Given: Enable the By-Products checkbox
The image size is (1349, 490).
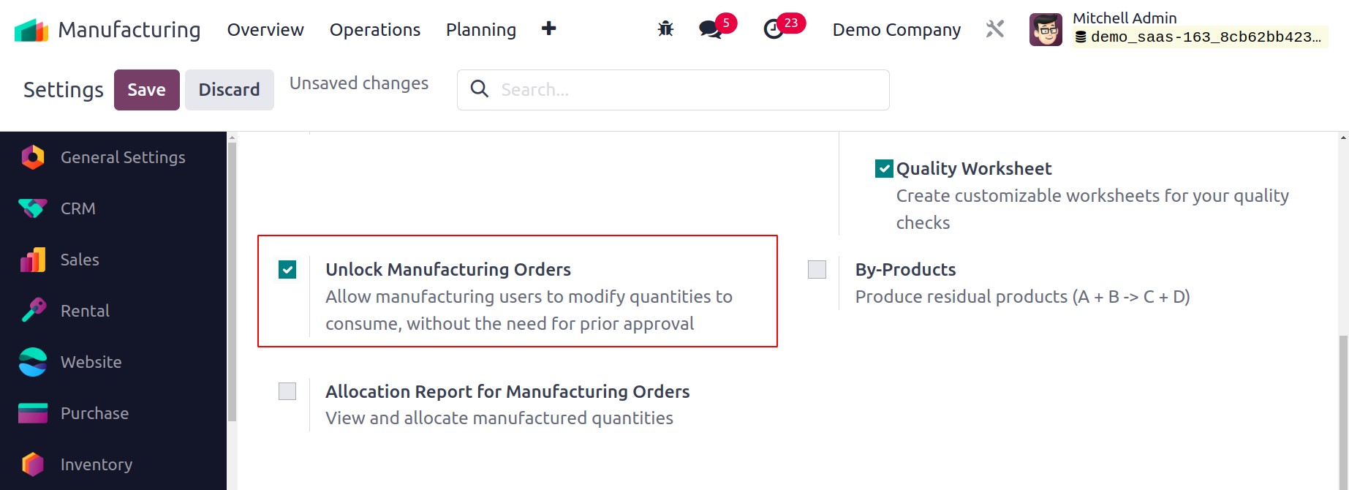Looking at the screenshot, I should click(817, 270).
